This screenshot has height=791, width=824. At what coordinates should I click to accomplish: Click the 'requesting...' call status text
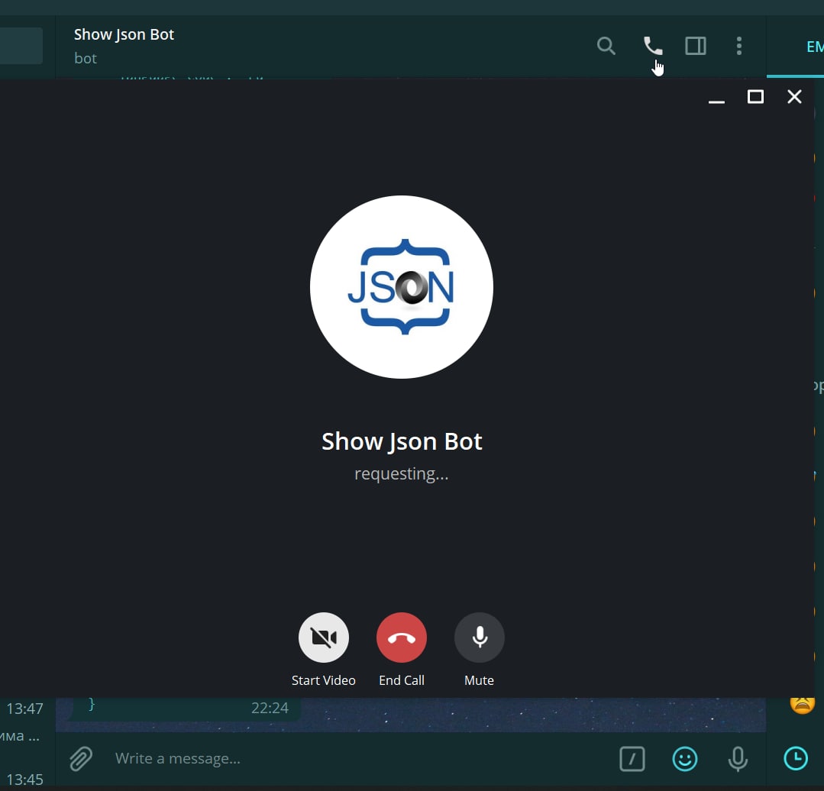click(x=402, y=473)
